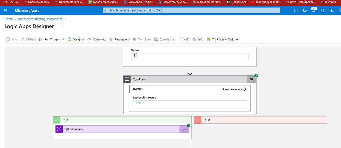Image resolution: width=341 pixels, height=148 pixels.
Task: Click the Save button label
Action: point(14,39)
